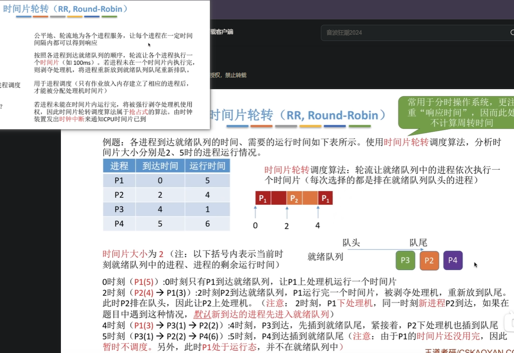The height and width of the screenshot is (353, 514).
Task: Click the time marker 4 under Gantt chart
Action: [318, 225]
